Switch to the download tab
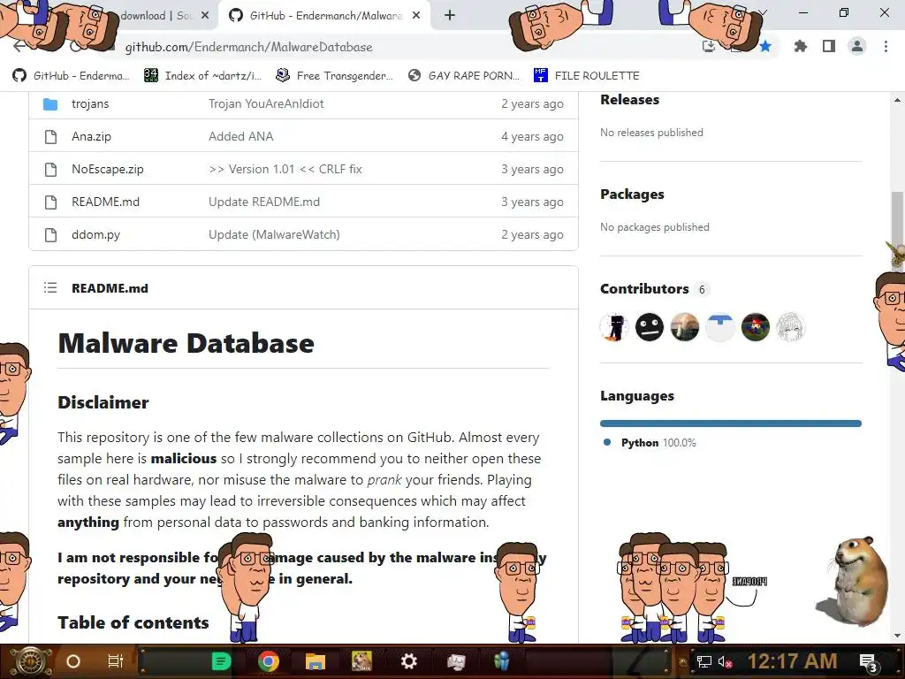The image size is (905, 679). coord(155,16)
